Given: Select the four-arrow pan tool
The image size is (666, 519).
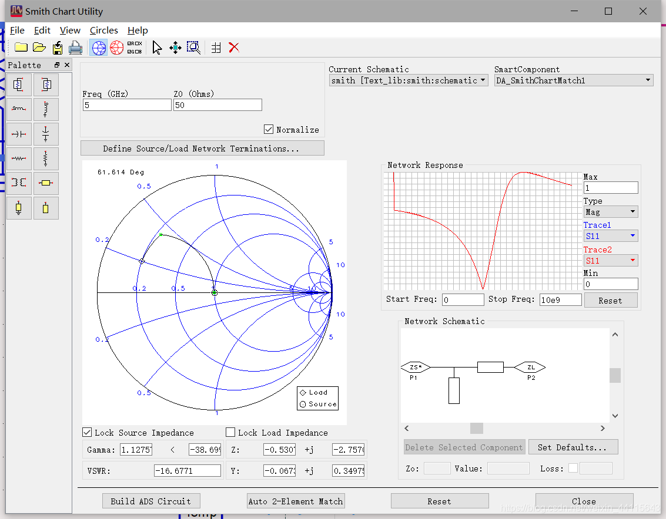Looking at the screenshot, I should click(175, 48).
